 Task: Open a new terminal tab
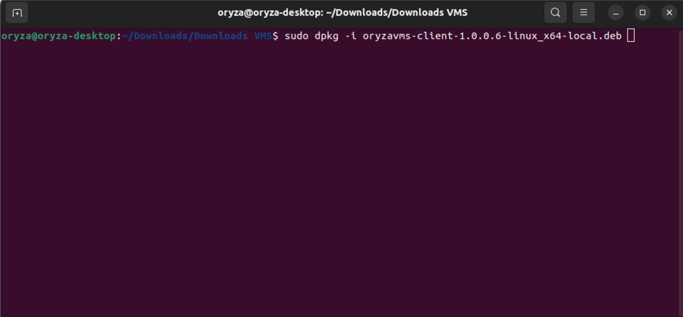click(x=17, y=13)
